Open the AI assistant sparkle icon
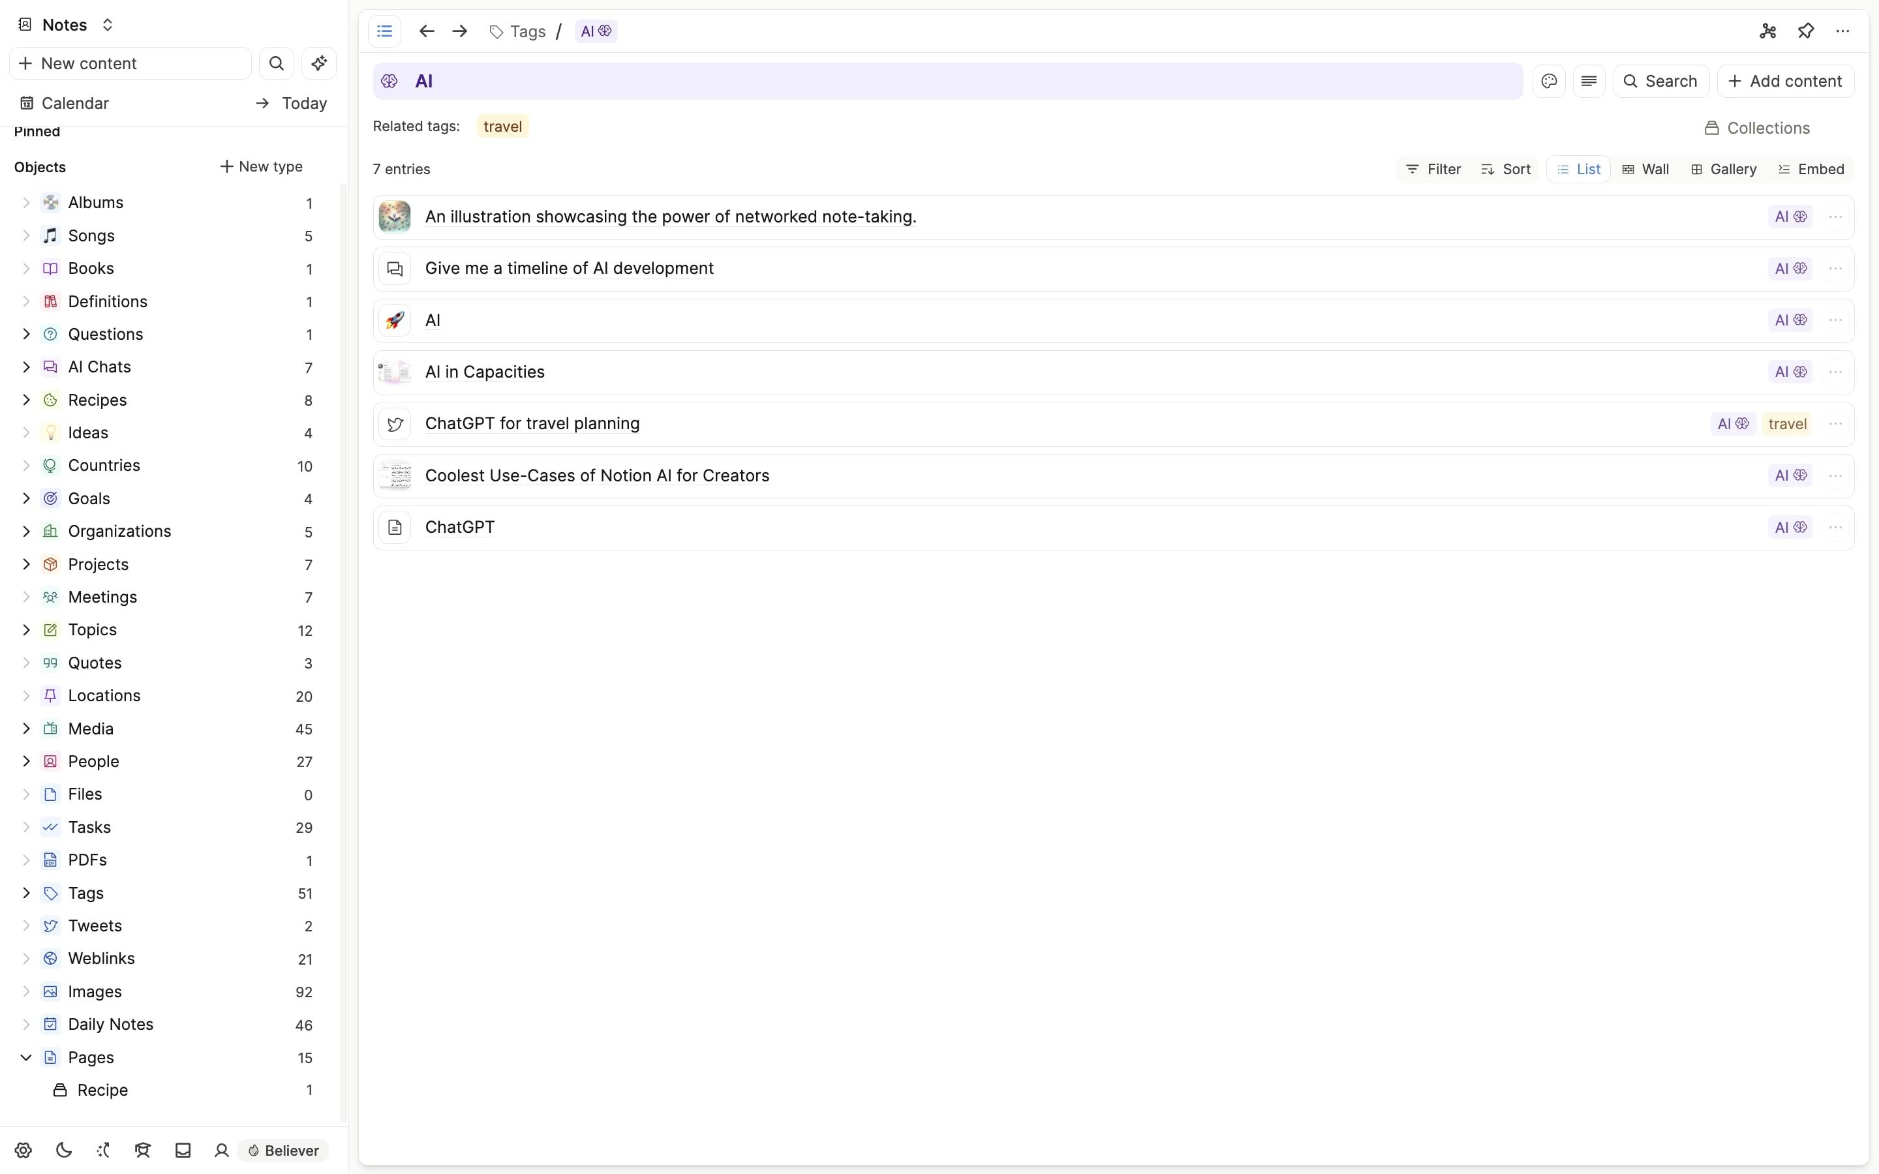 (x=318, y=64)
